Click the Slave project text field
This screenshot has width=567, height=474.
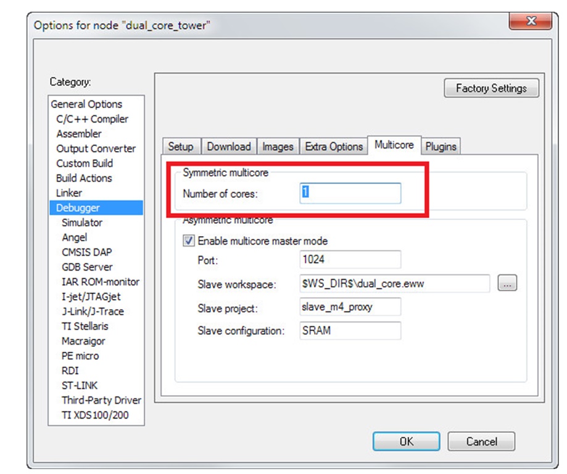[350, 306]
